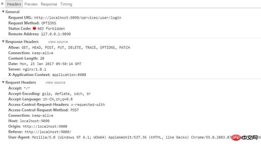Click view source next to Response Headers
The width and height of the screenshot is (261, 144).
pyautogui.click(x=58, y=42)
